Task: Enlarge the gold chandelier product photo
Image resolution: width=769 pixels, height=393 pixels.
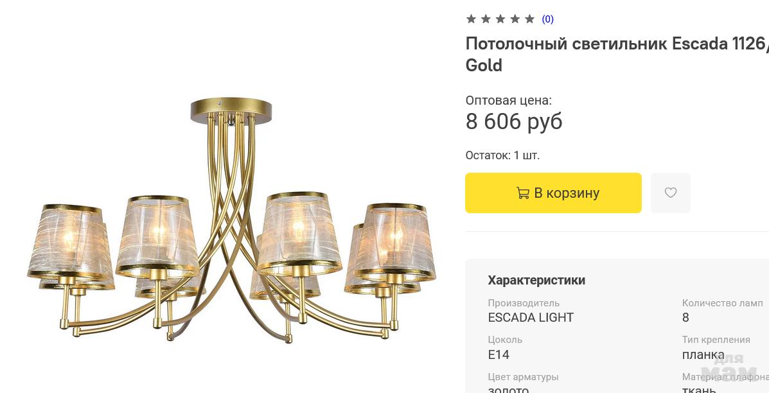Action: point(231,220)
